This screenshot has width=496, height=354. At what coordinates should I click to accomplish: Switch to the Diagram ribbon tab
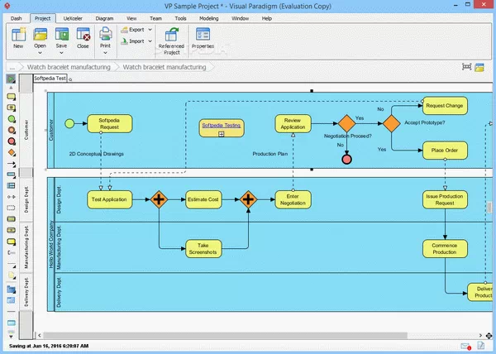[104, 17]
